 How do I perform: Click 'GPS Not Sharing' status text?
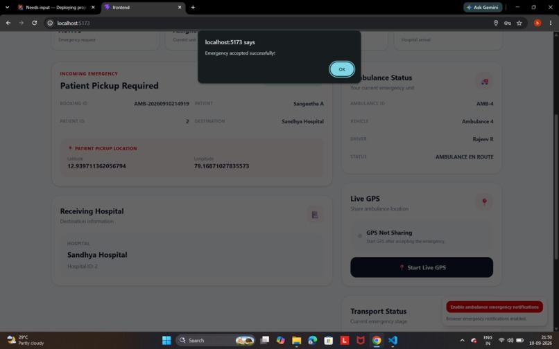(389, 233)
